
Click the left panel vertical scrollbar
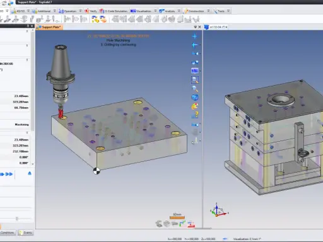tap(33, 82)
